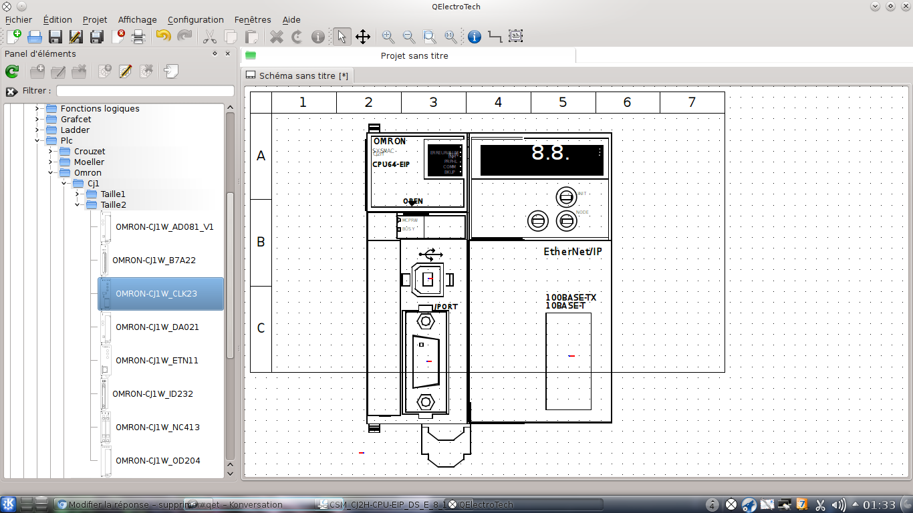Type a search in the Filtrer field
The height and width of the screenshot is (513, 913).
(145, 91)
